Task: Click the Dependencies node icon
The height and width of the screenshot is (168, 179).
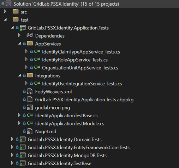Action: (x=30, y=35)
